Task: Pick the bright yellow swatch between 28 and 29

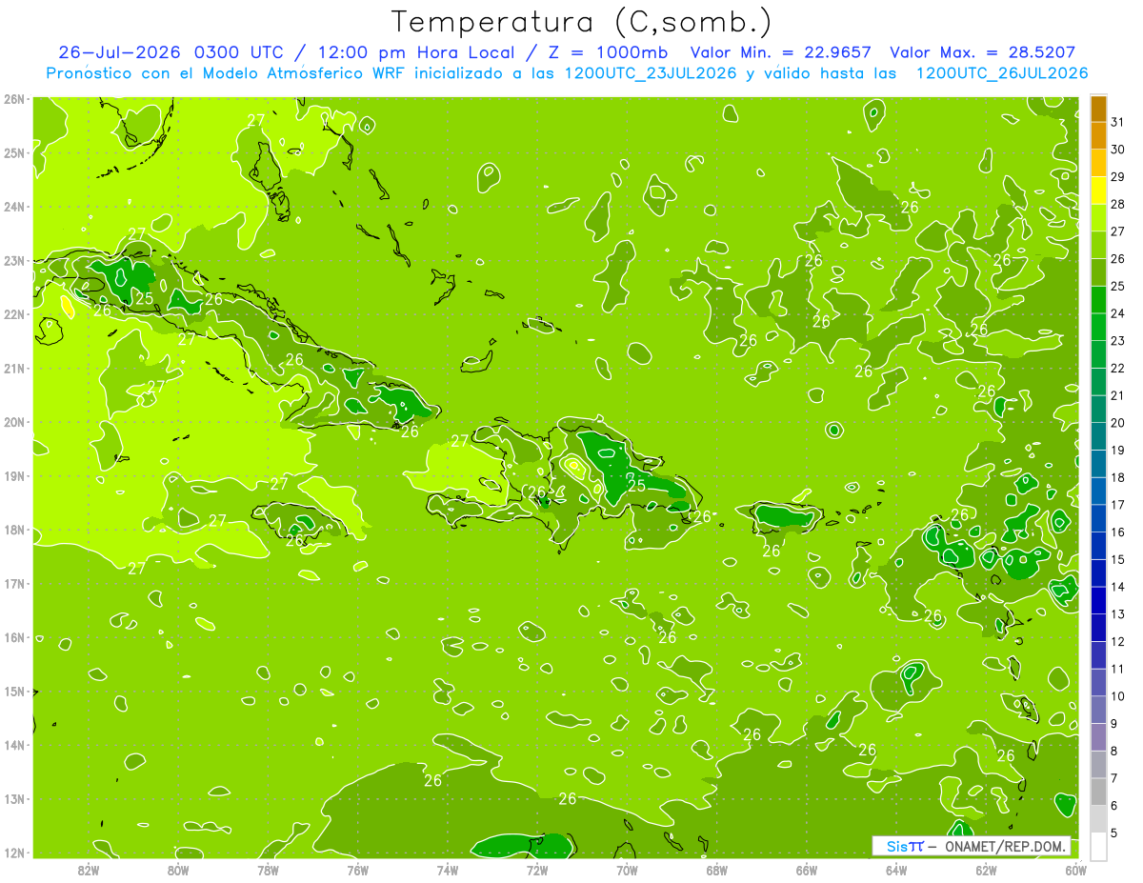Action: tap(1098, 191)
